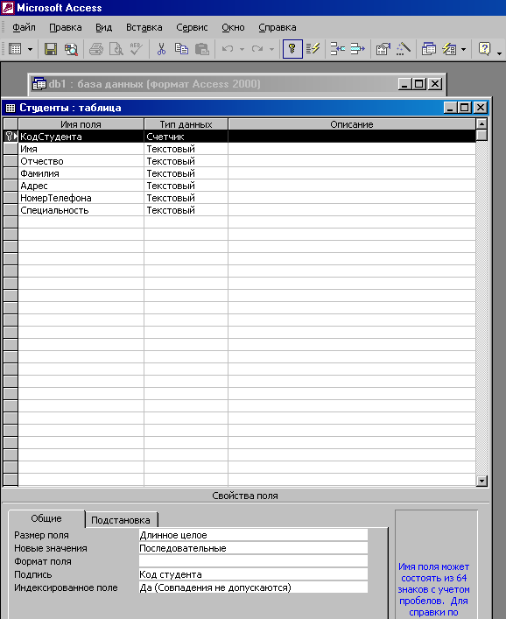The width and height of the screenshot is (506, 619).
Task: Open the Файл menu
Action: 25,28
